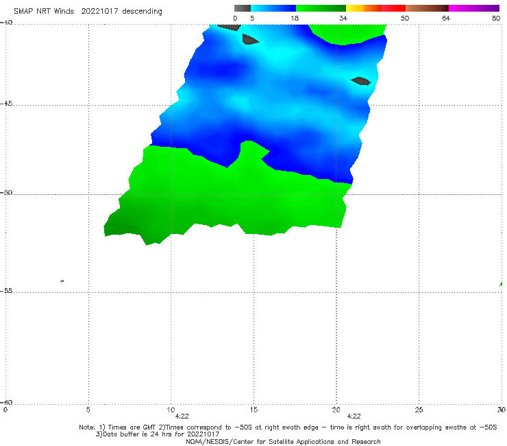Click the longitude axis label "25"

(419, 410)
